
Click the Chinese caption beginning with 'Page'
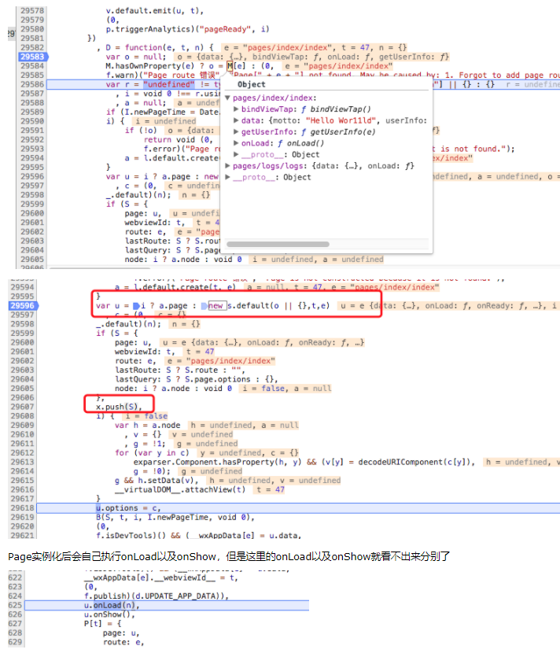click(x=229, y=556)
